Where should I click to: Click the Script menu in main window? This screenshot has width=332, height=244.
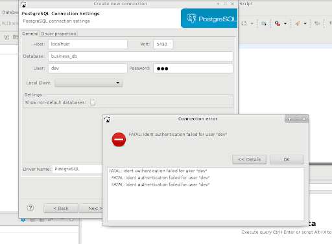[x=246, y=4]
